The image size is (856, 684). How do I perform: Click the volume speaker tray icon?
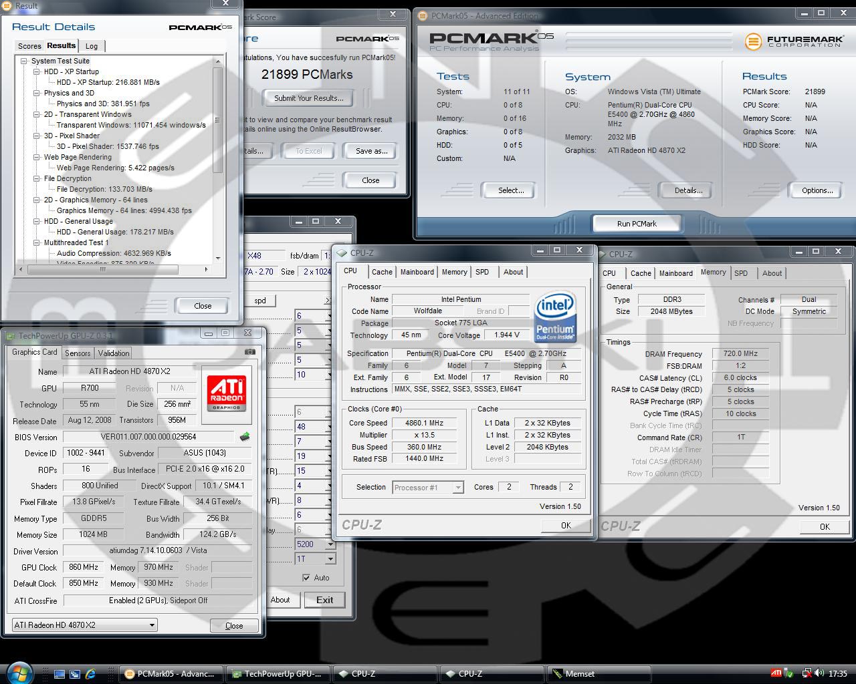pos(819,673)
